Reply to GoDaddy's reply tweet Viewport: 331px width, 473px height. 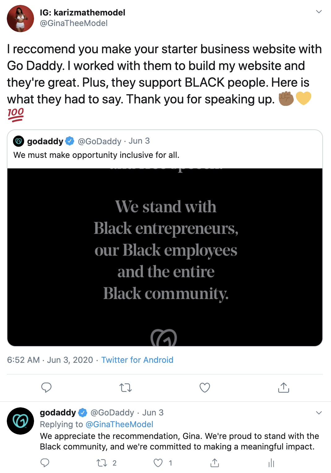(45, 463)
